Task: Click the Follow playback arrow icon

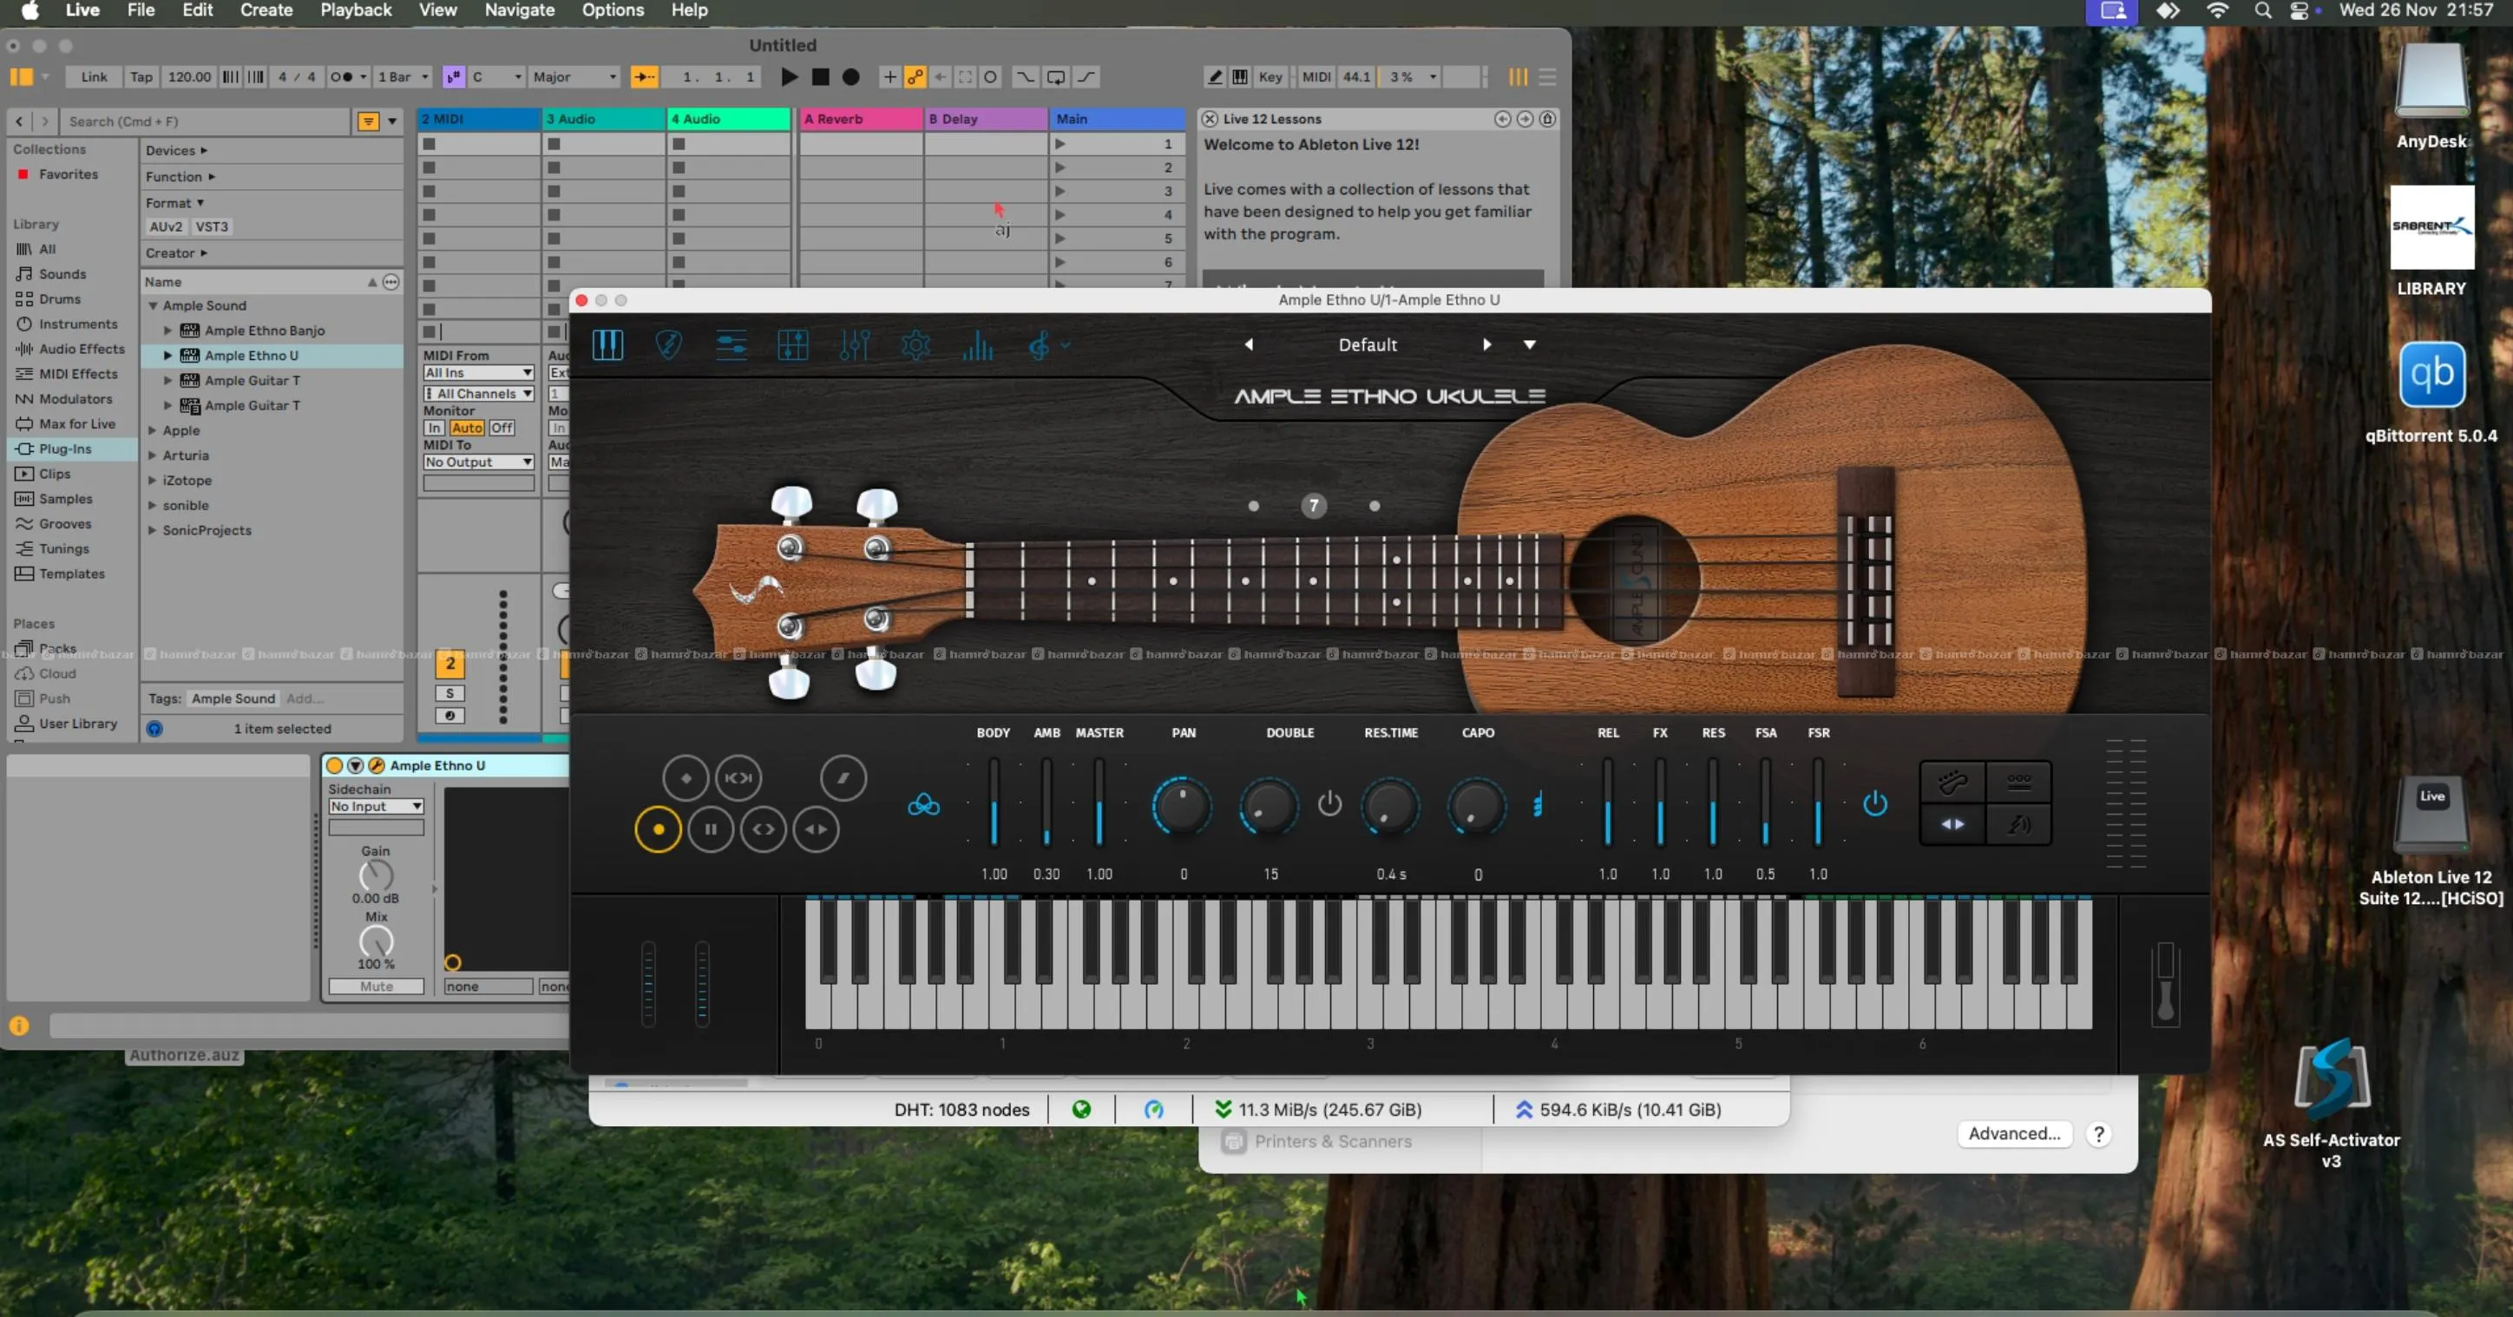Action: [x=644, y=77]
